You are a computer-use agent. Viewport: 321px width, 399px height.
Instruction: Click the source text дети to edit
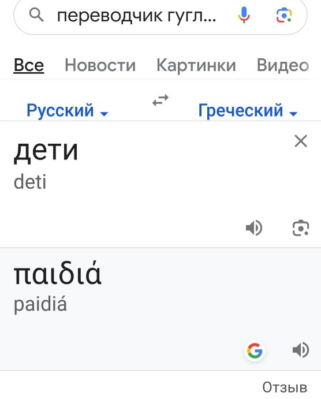[x=46, y=151]
